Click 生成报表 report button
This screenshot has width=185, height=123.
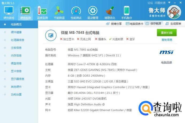(x=173, y=24)
